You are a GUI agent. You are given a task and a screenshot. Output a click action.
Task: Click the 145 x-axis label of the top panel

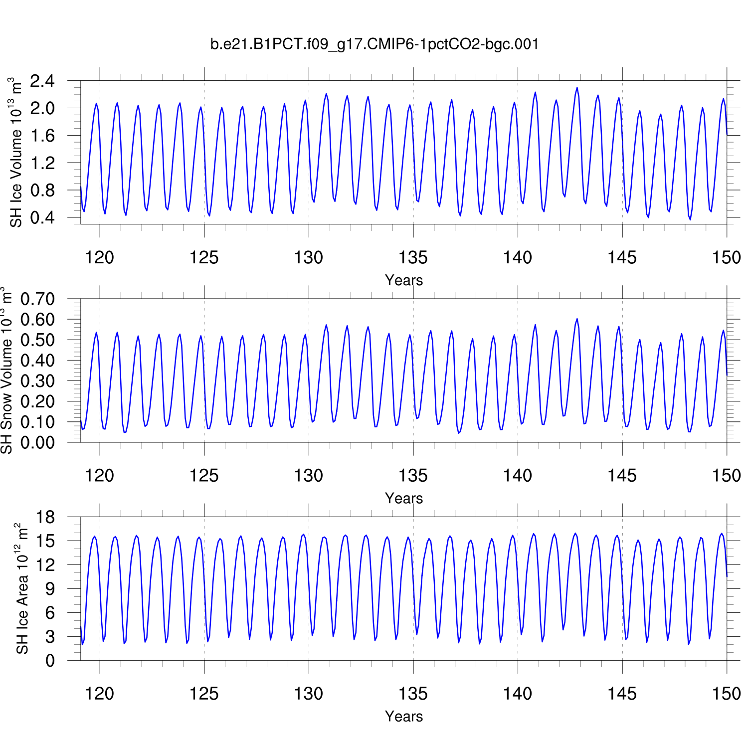click(622, 258)
